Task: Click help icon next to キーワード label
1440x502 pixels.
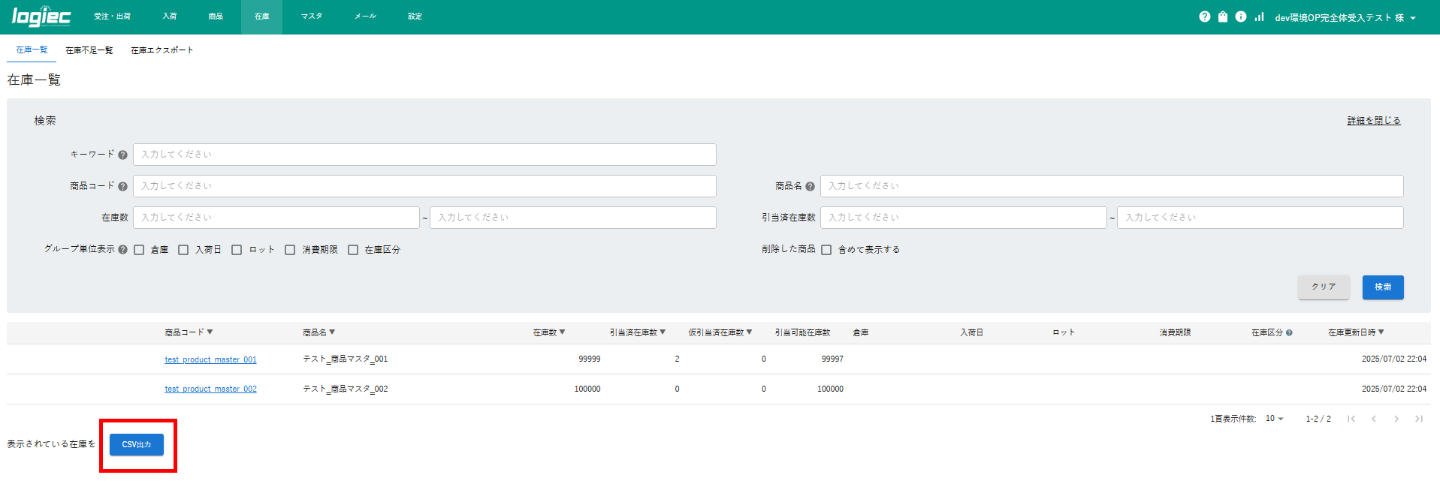Action: pyautogui.click(x=122, y=155)
